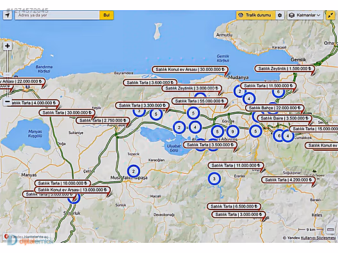Click the zoom slider track
The image size is (338, 253).
click(x=8, y=73)
